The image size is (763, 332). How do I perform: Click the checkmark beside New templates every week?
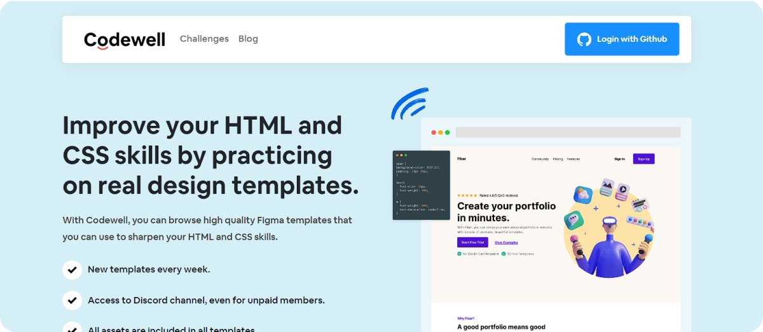tap(72, 270)
